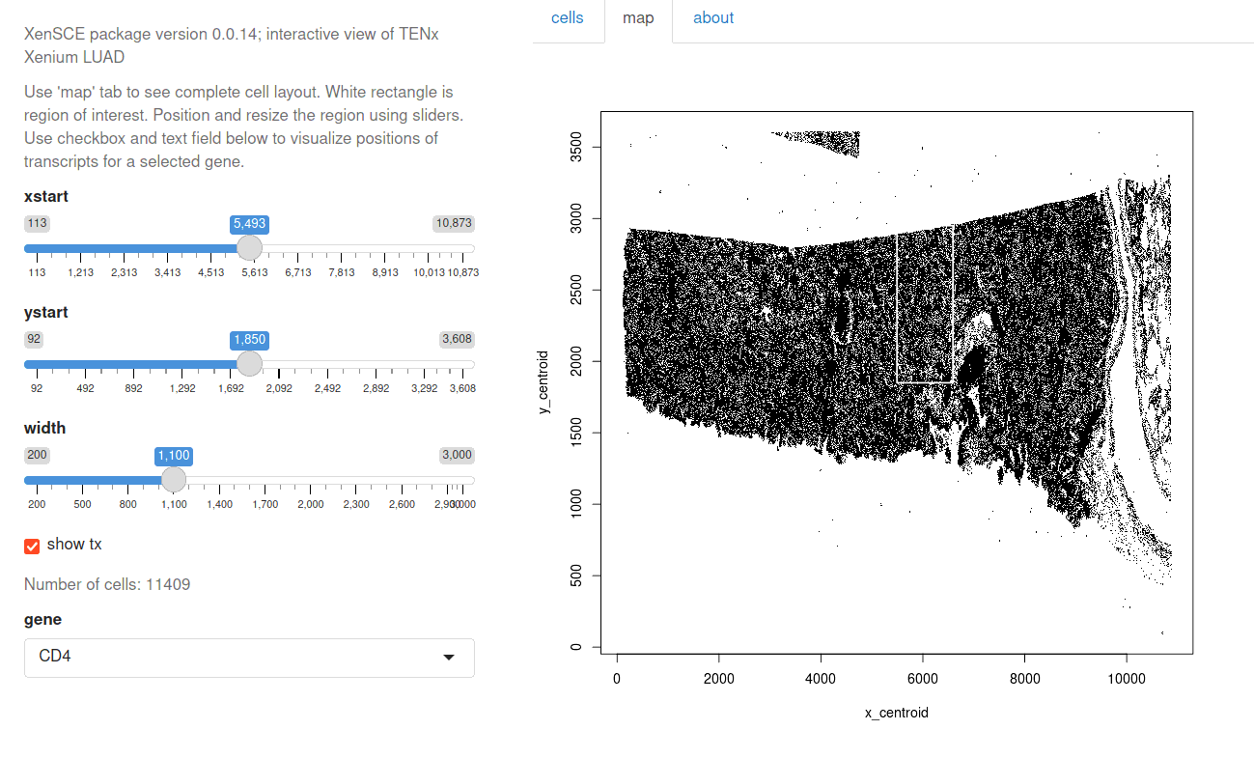Screen dimensions: 1254x758
Task: Click the width slider label
Action: (44, 428)
